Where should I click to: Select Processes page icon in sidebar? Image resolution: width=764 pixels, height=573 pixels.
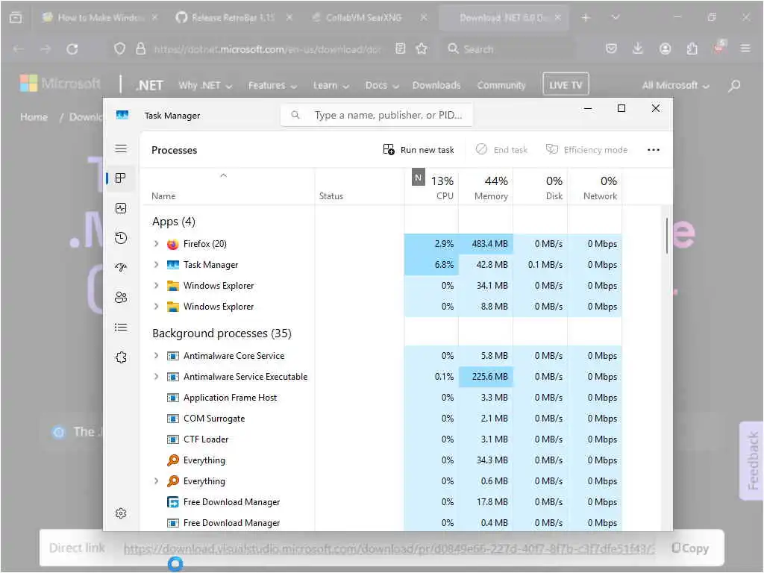coord(121,178)
